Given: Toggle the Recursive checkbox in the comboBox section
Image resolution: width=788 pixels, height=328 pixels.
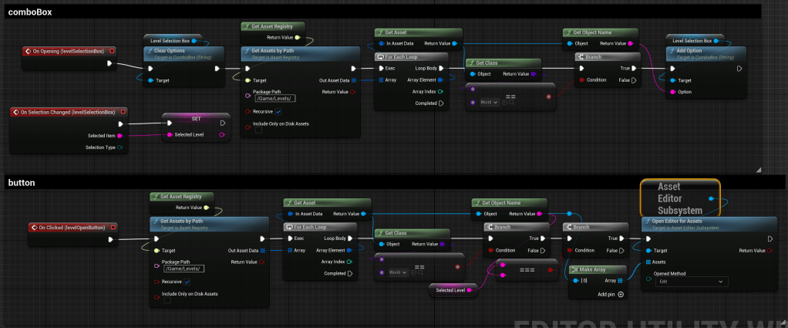Looking at the screenshot, I should [281, 110].
